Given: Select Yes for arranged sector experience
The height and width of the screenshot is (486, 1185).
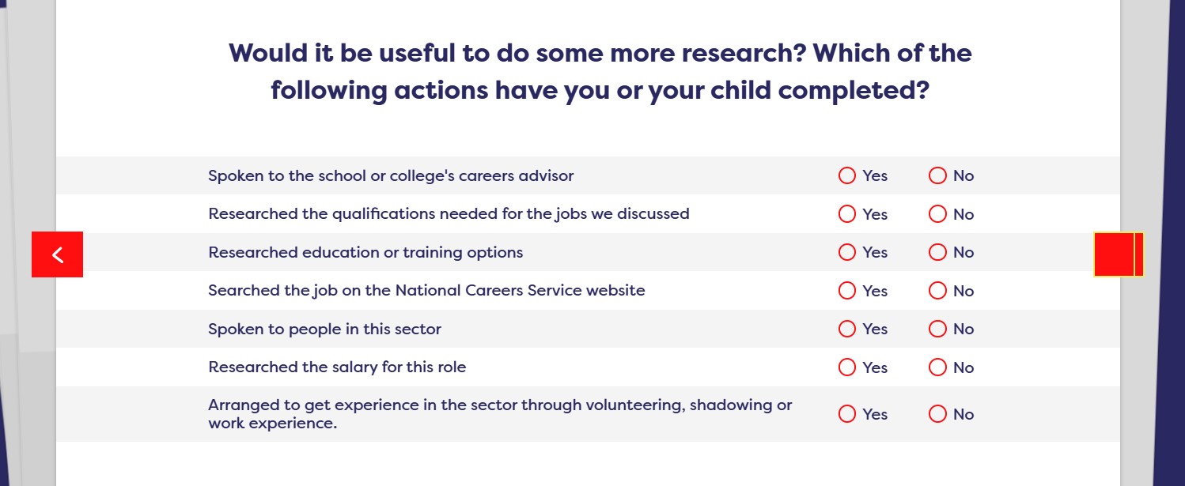Looking at the screenshot, I should pyautogui.click(x=847, y=414).
